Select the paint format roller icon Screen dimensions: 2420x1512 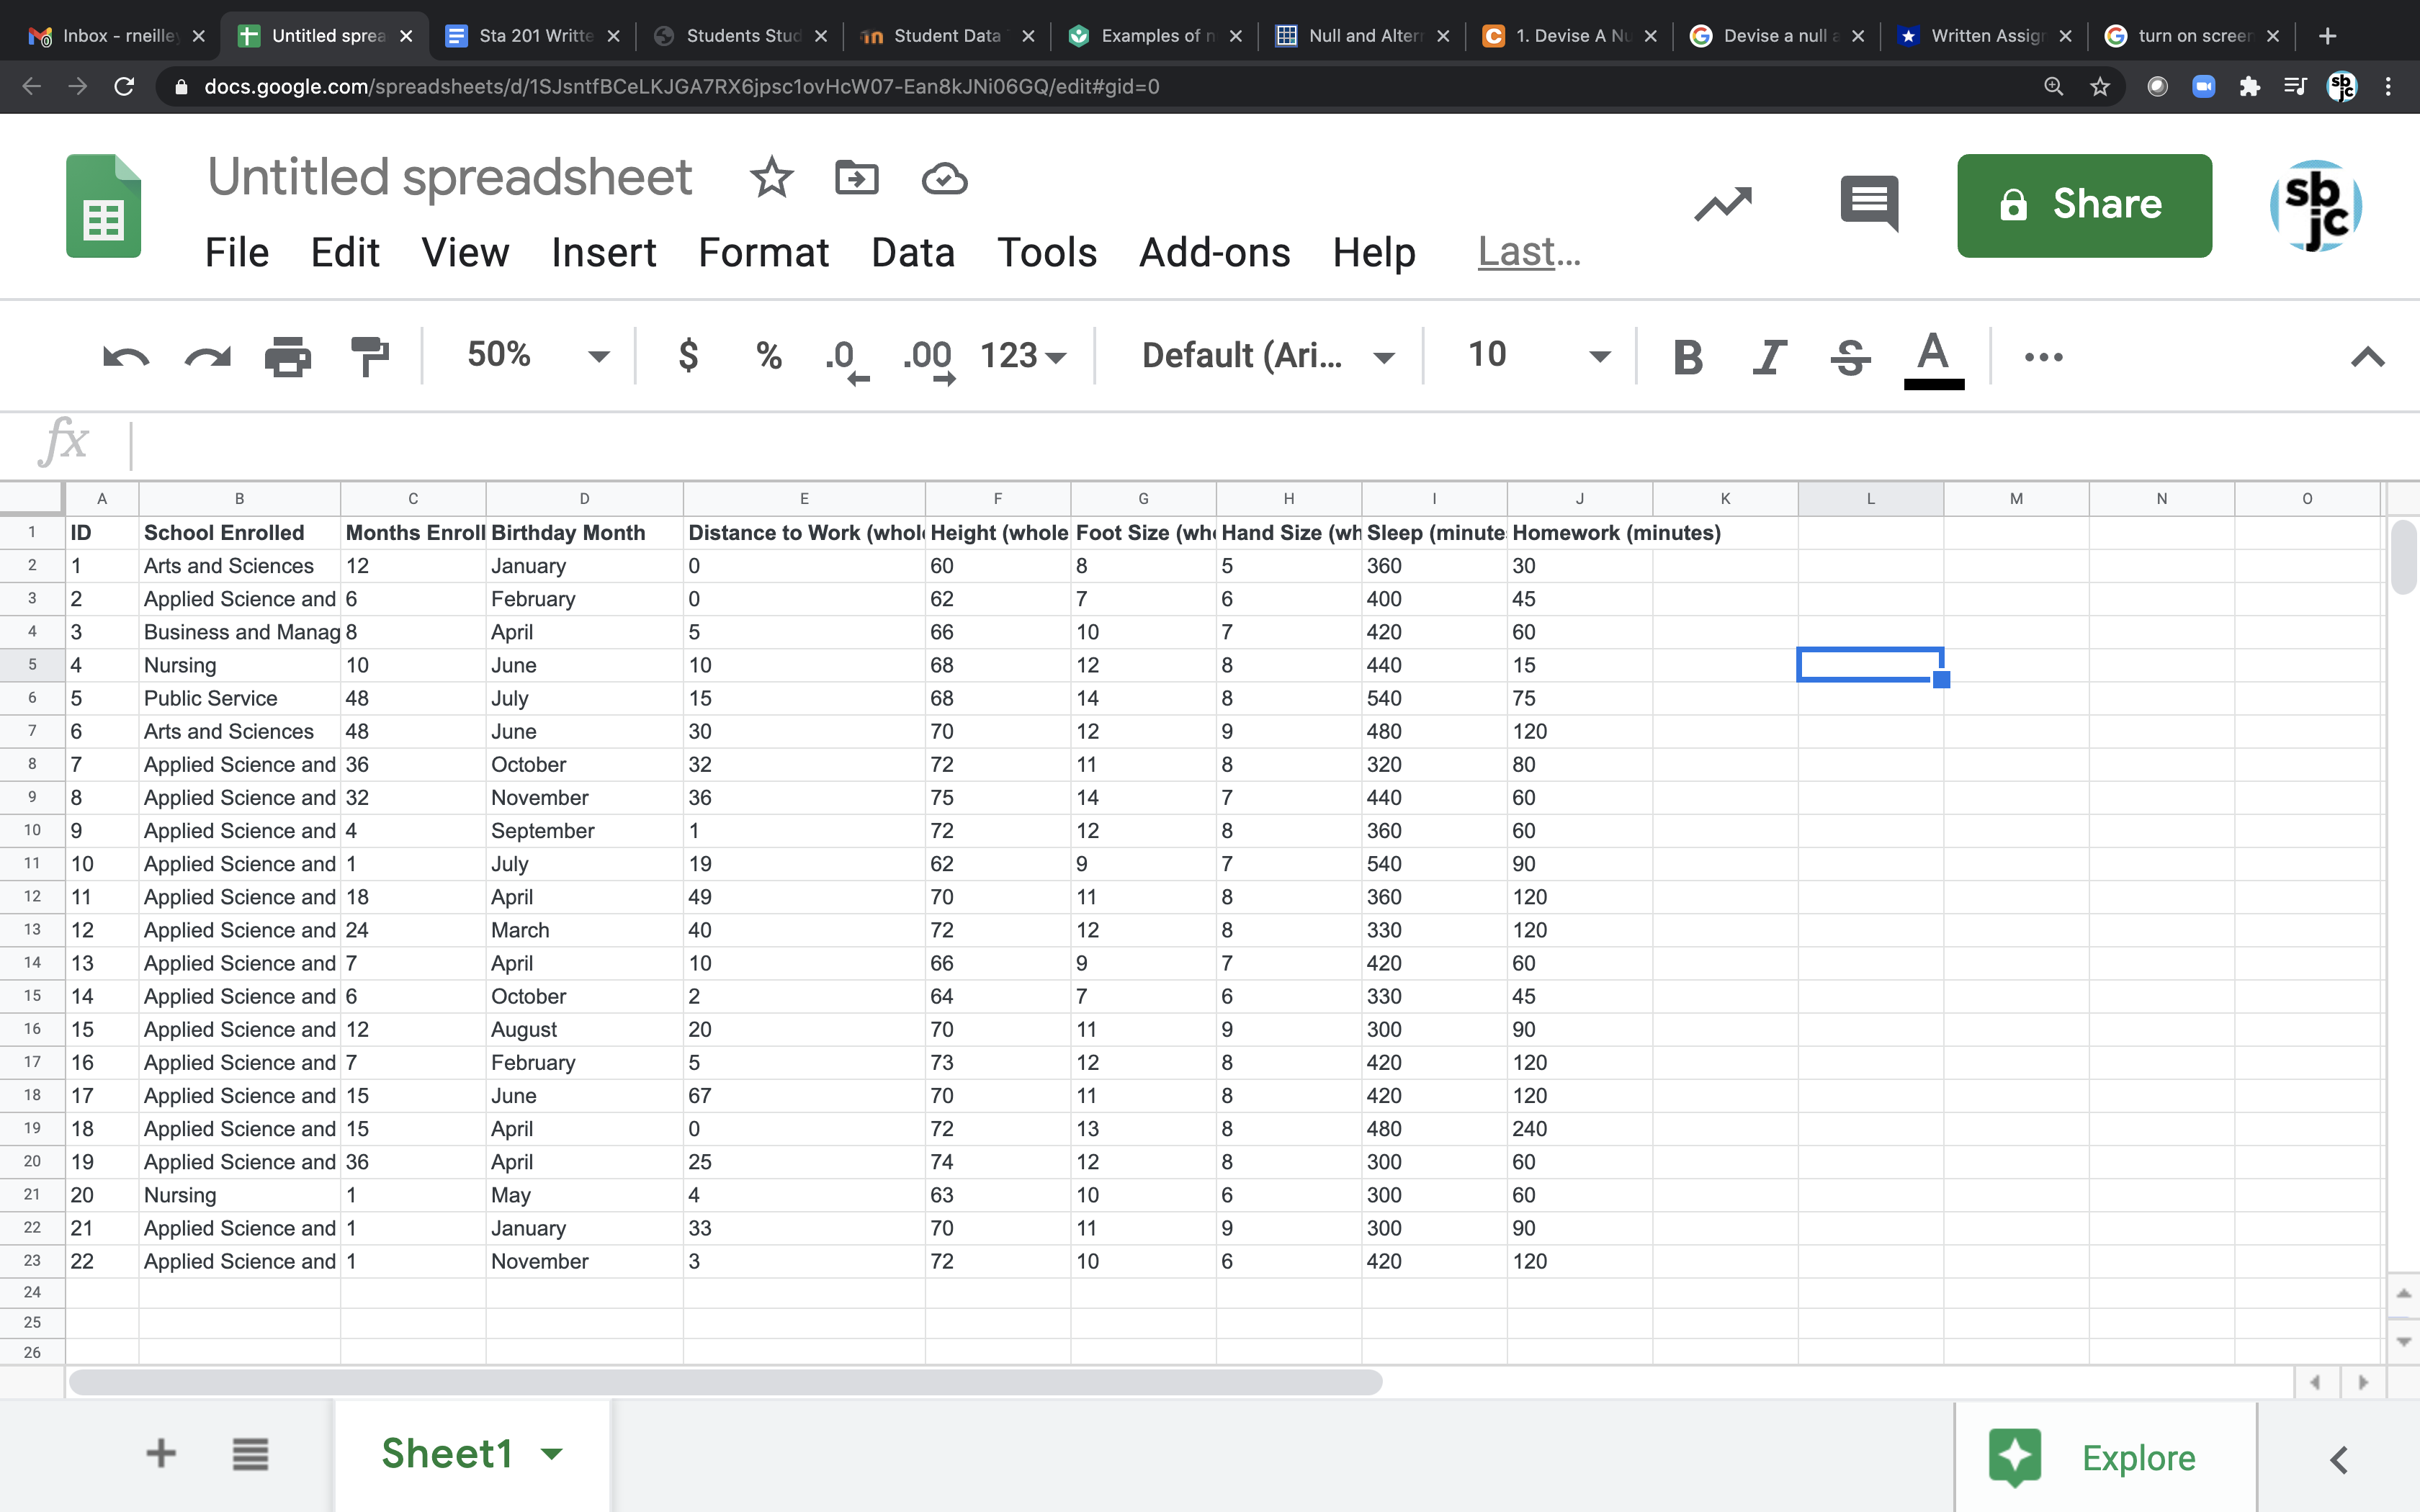tap(369, 357)
